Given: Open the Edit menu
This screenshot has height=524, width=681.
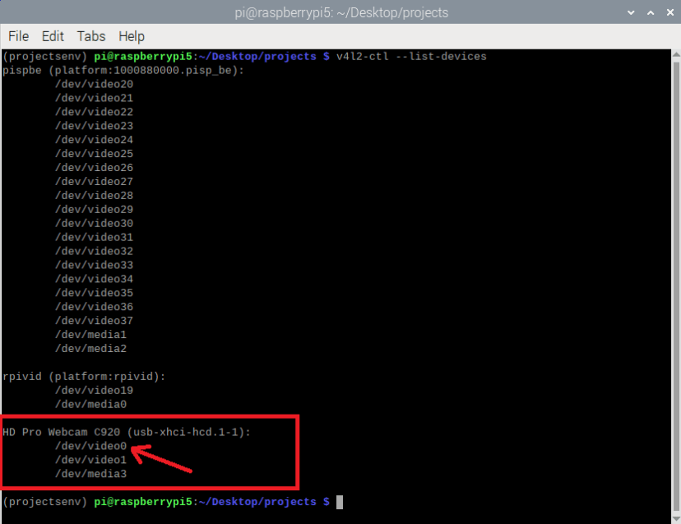Looking at the screenshot, I should click(53, 36).
